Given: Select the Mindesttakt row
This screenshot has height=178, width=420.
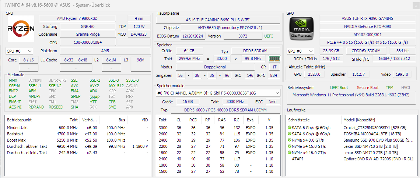Looking at the screenshot, I should 78,128.
